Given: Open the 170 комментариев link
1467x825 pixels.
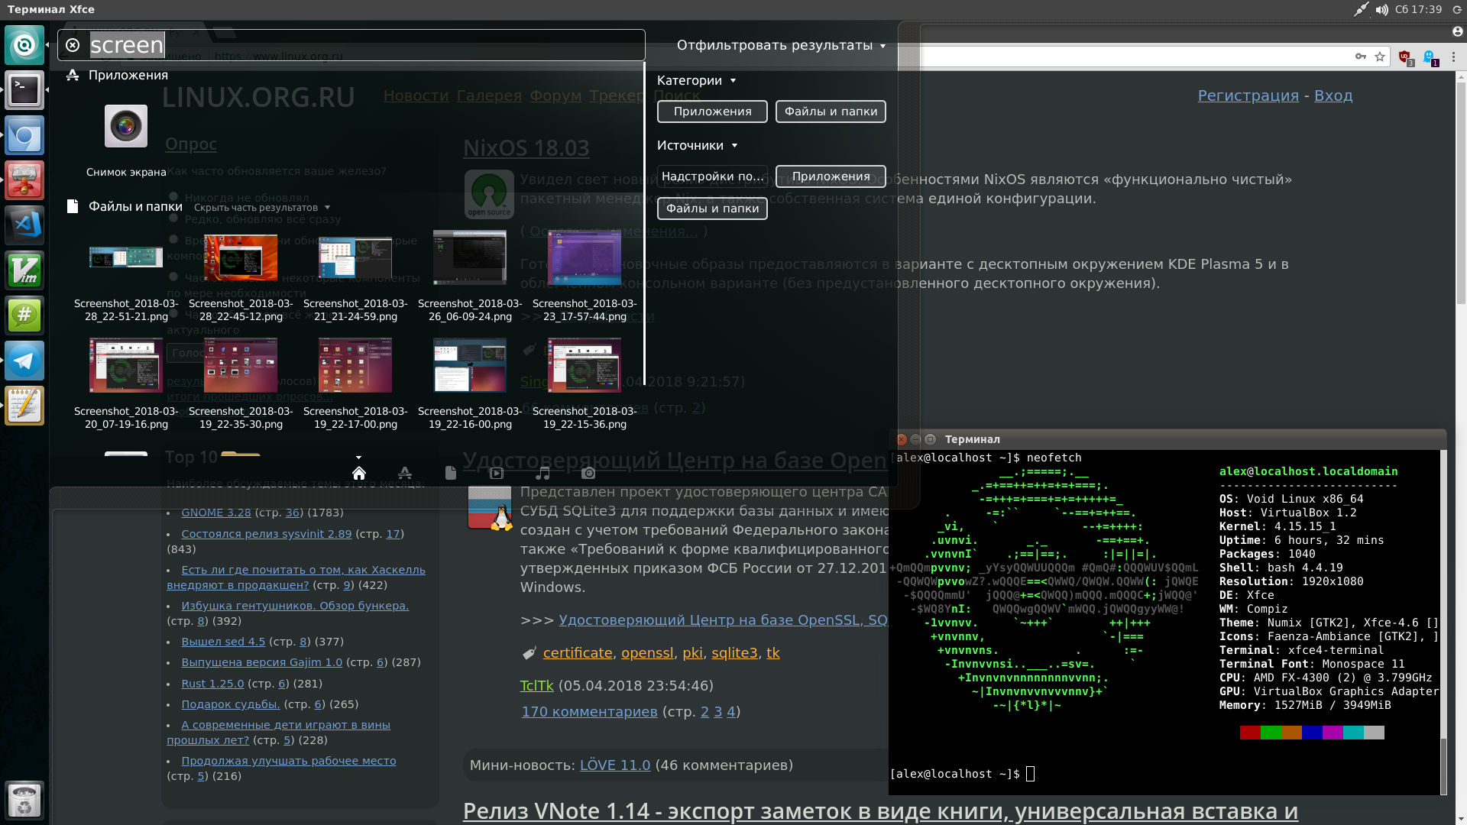Looking at the screenshot, I should (589, 712).
